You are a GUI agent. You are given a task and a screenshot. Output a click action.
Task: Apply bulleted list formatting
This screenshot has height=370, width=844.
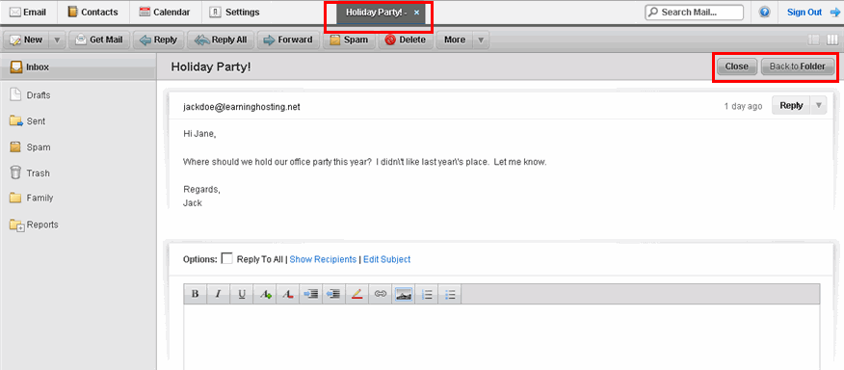450,294
